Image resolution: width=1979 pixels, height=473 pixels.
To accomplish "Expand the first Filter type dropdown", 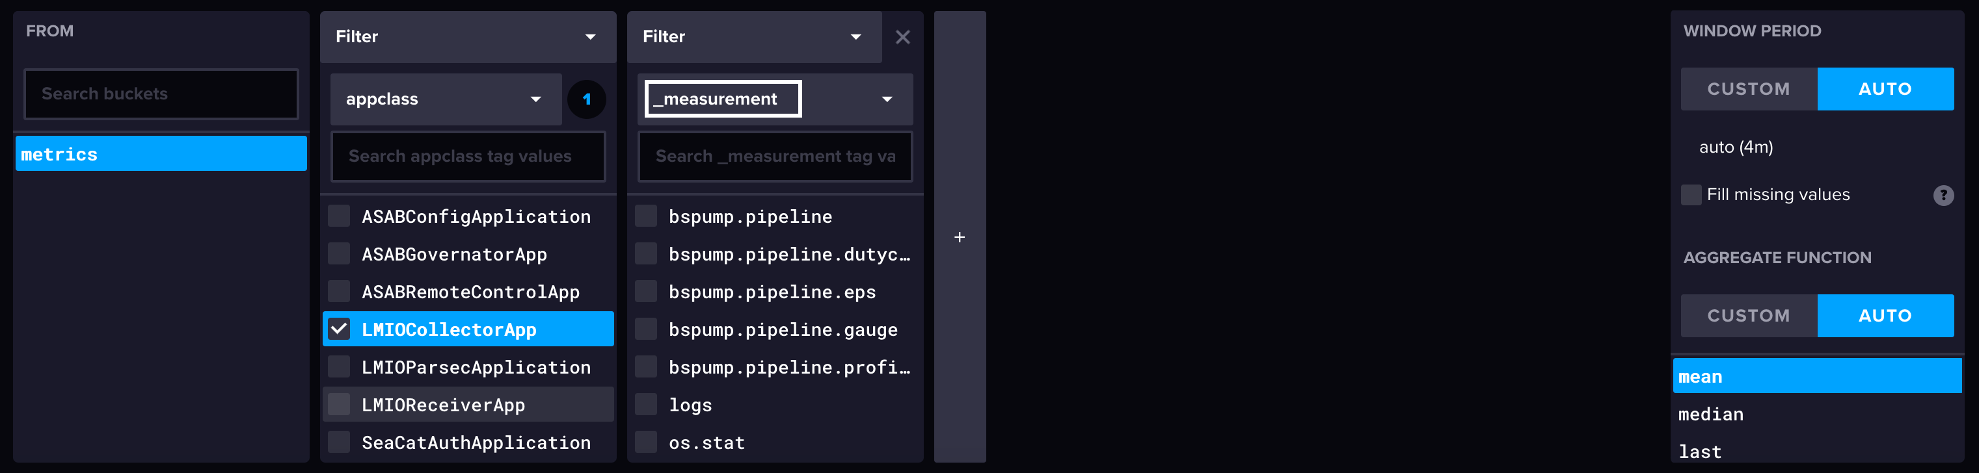I will [467, 37].
